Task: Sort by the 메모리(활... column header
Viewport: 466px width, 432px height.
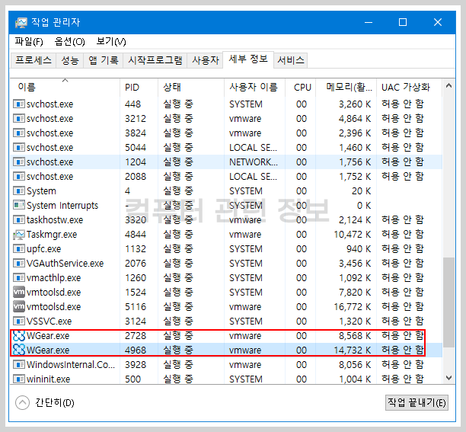Action: point(346,88)
